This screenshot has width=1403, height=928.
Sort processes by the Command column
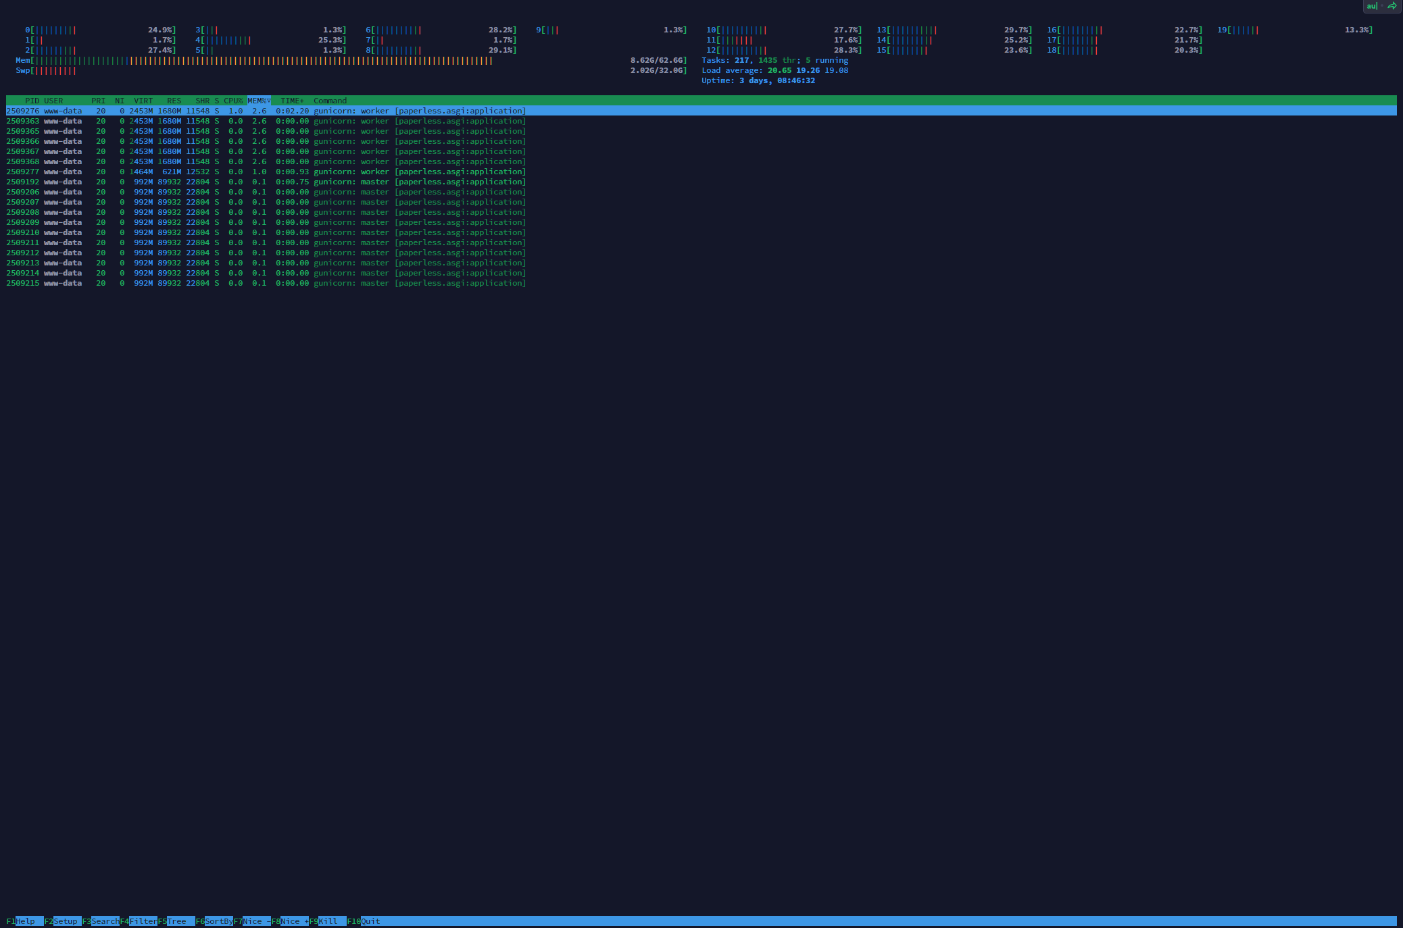click(x=330, y=100)
